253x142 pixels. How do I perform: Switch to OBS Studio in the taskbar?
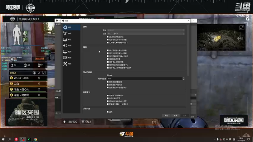click(x=22, y=139)
